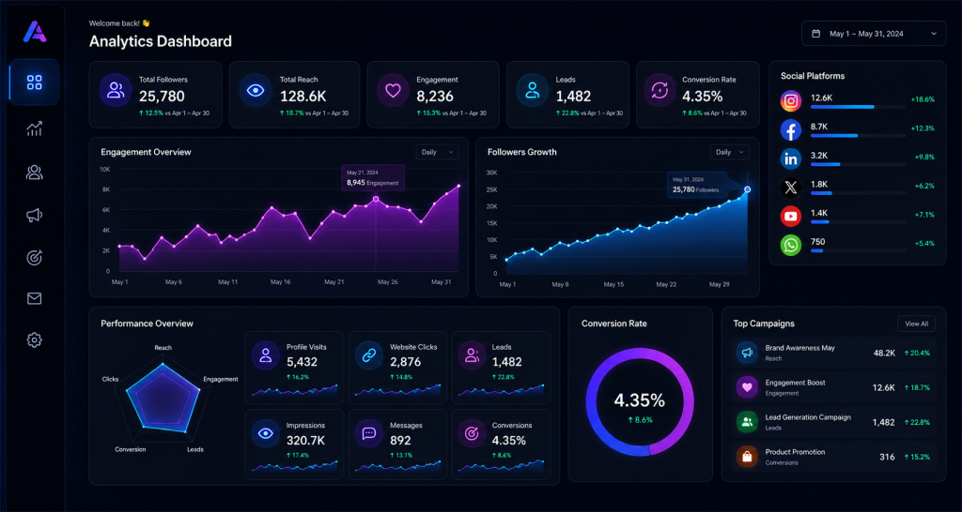Click the calendar icon in date picker
The width and height of the screenshot is (962, 512).
pos(816,34)
